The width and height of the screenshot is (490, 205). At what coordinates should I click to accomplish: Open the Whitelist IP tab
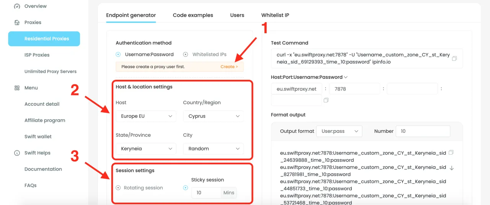point(275,15)
